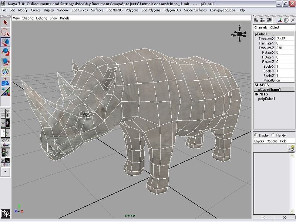Click the pCube1 object name

[x=261, y=34]
